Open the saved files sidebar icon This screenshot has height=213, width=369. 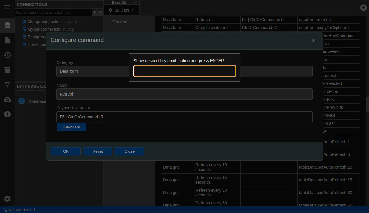[x=7, y=40]
